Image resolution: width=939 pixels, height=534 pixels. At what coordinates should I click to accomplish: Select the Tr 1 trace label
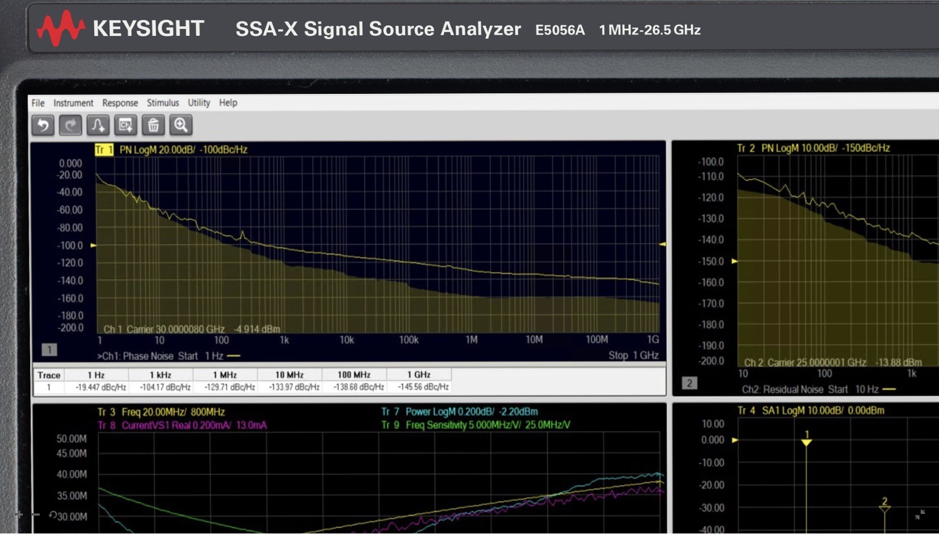pyautogui.click(x=104, y=150)
